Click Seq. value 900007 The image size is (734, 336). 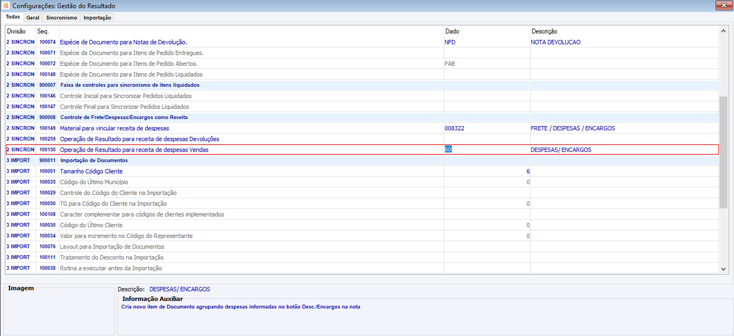[47, 85]
